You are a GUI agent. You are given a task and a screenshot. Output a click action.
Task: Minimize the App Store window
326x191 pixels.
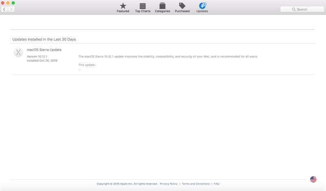click(x=8, y=3)
